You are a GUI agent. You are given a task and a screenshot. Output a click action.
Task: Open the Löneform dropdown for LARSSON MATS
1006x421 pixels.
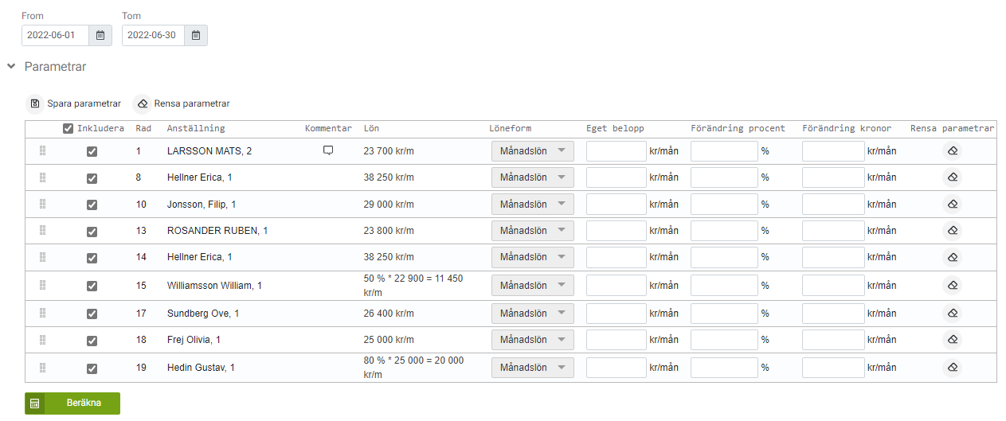click(532, 151)
